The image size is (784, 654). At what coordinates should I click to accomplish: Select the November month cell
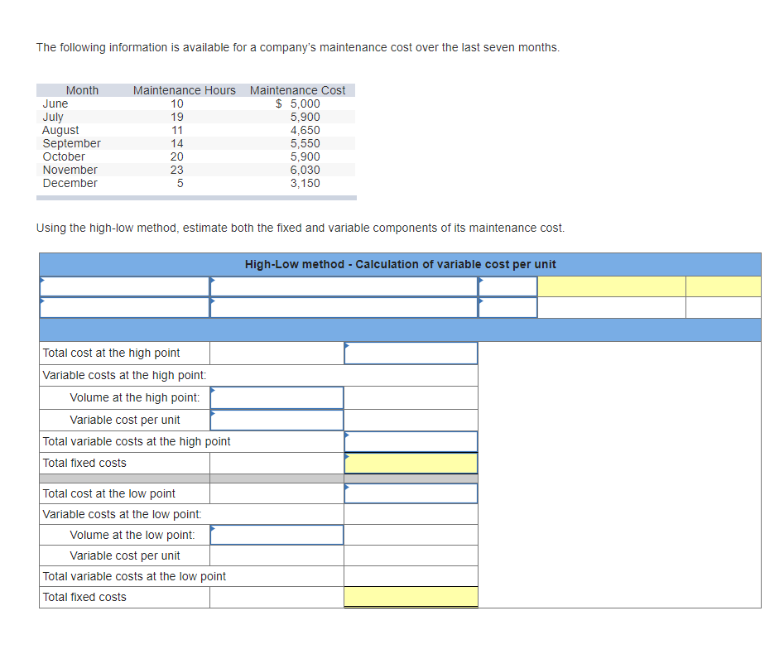70,170
